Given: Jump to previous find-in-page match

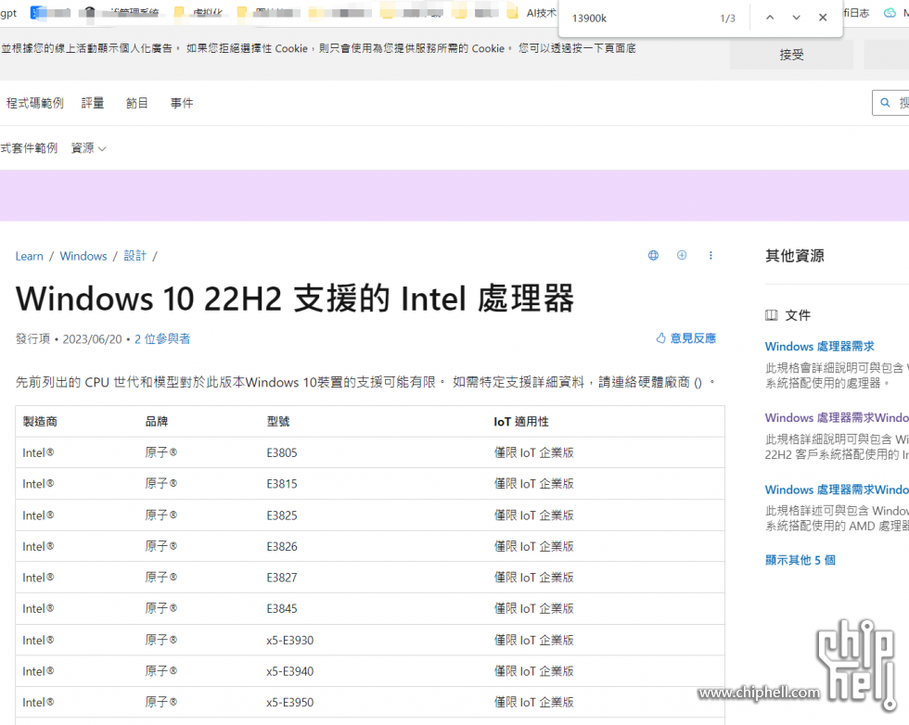Looking at the screenshot, I should click(x=770, y=18).
